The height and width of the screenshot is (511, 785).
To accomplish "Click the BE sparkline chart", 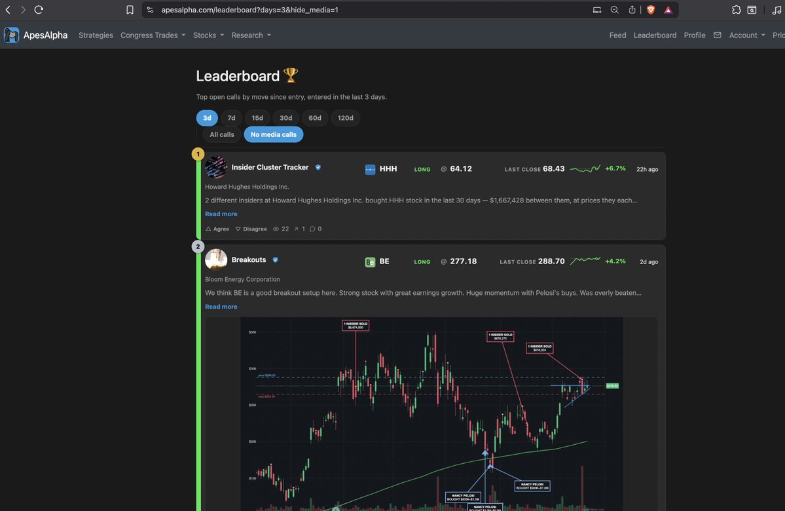I will [585, 261].
